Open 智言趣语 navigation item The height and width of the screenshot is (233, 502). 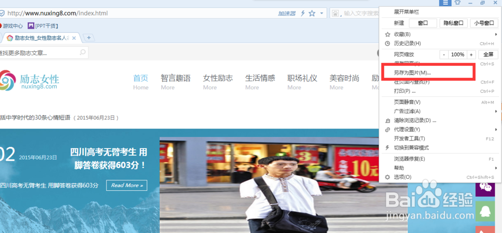[175, 82]
